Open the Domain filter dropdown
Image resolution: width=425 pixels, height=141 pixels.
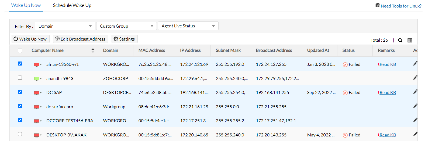(x=65, y=26)
